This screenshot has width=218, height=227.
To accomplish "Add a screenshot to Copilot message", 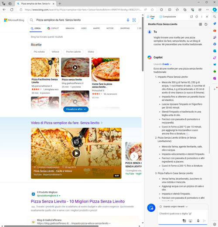I will [x=191, y=220].
